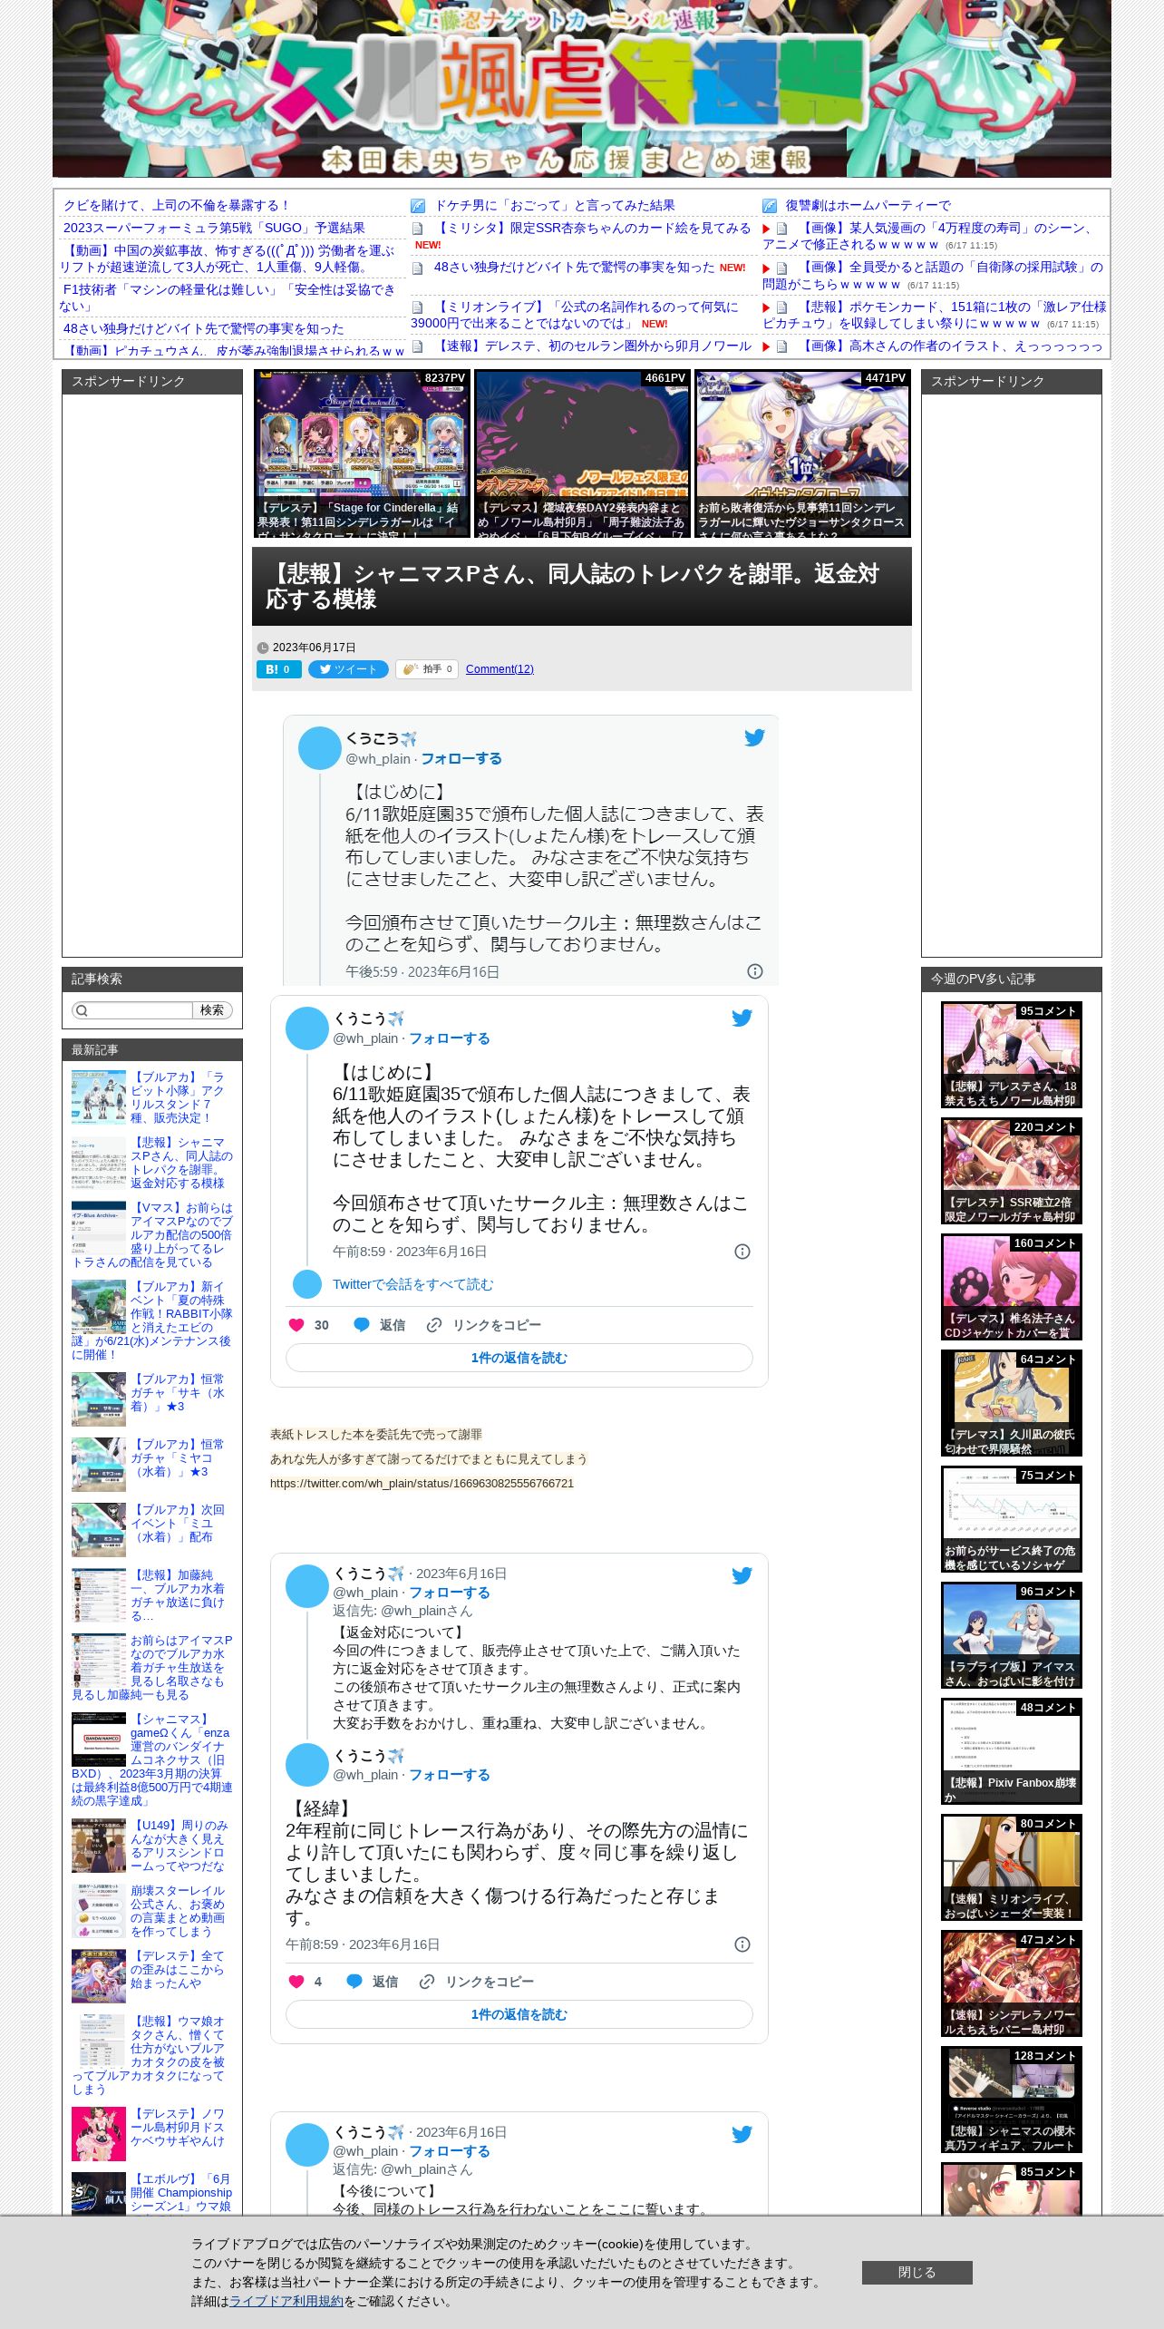Click second 1件の返信を読む under 経緯 tweet
The width and height of the screenshot is (1164, 2329).
click(519, 2014)
